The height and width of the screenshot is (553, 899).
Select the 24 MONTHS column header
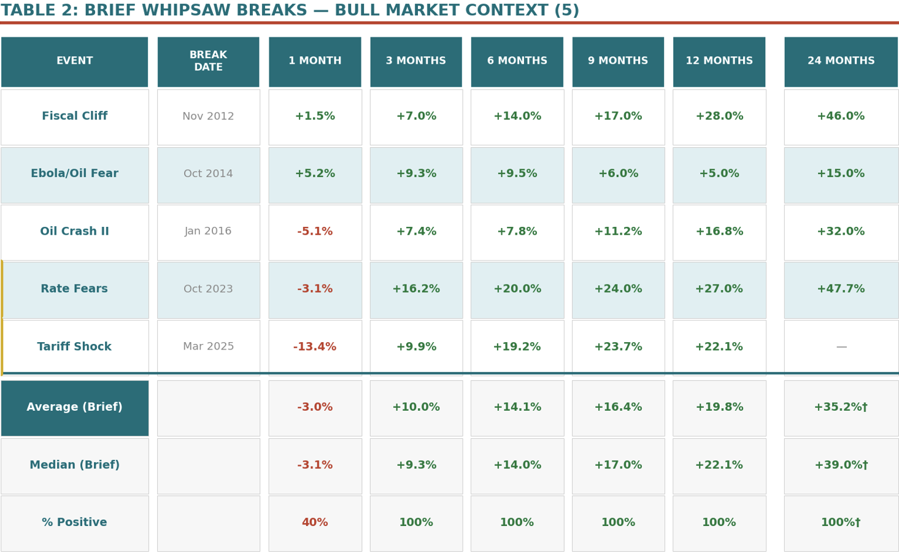tap(841, 61)
